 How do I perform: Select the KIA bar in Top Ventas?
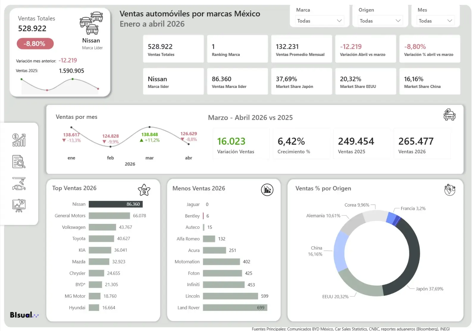(100, 250)
